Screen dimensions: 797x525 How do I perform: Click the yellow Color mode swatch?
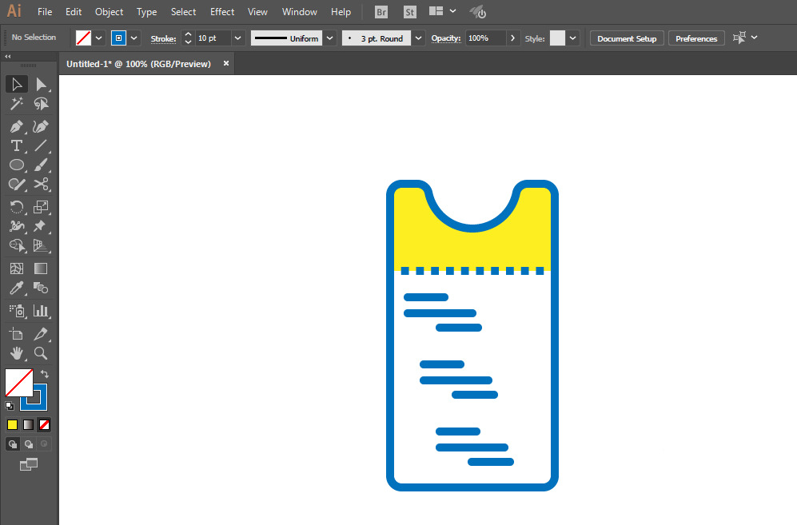click(12, 424)
